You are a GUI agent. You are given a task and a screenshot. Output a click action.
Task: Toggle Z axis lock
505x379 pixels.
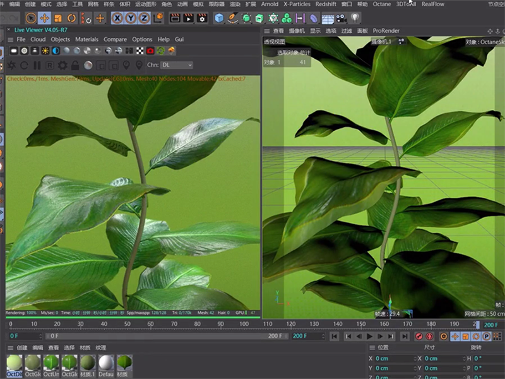pyautogui.click(x=143, y=18)
